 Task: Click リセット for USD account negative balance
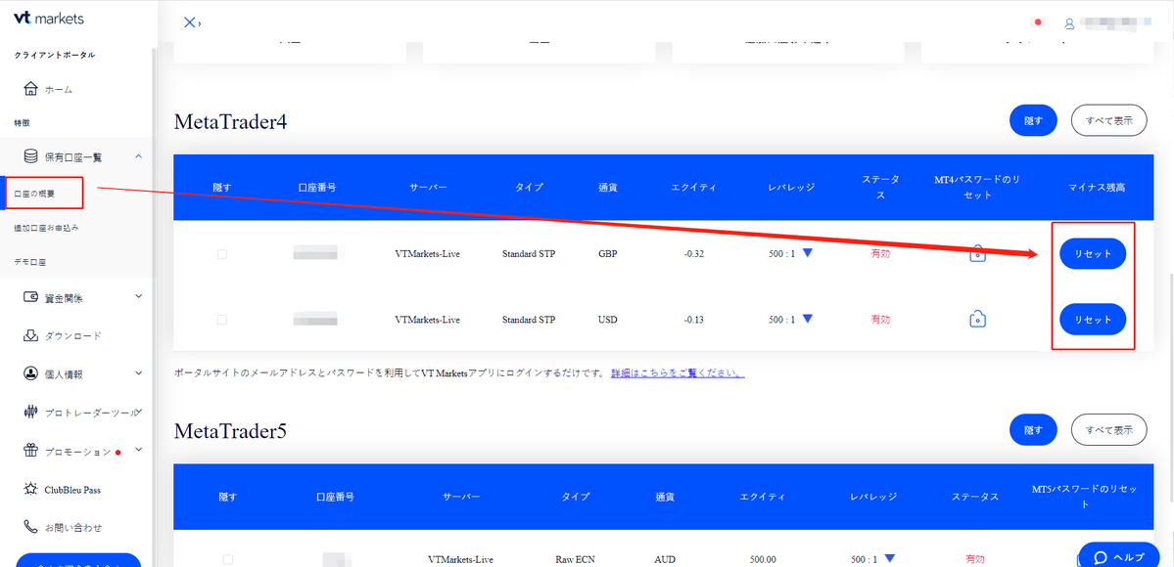(1093, 320)
